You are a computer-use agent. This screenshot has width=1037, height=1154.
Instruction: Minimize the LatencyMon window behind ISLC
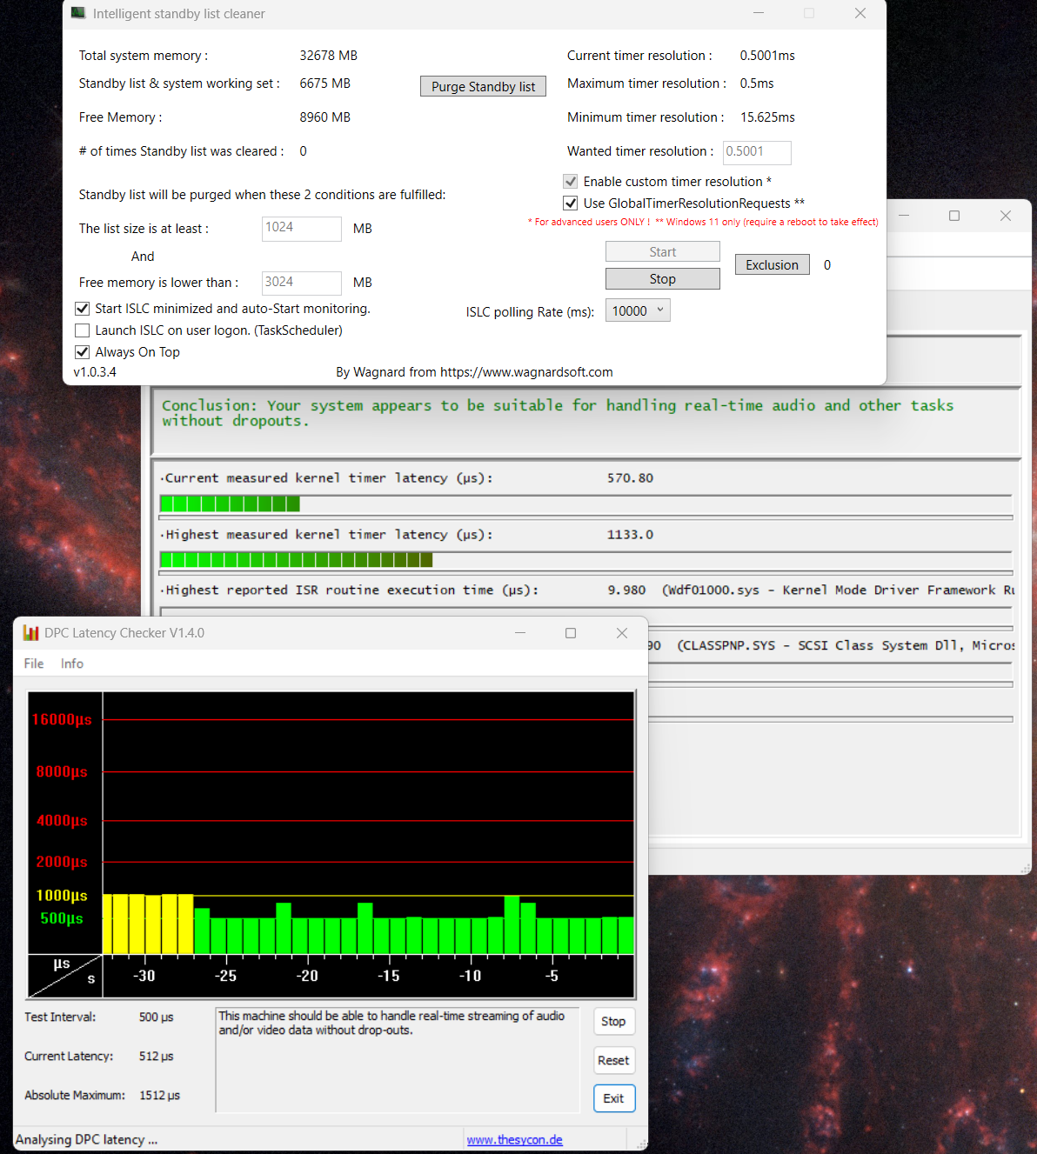pos(904,216)
